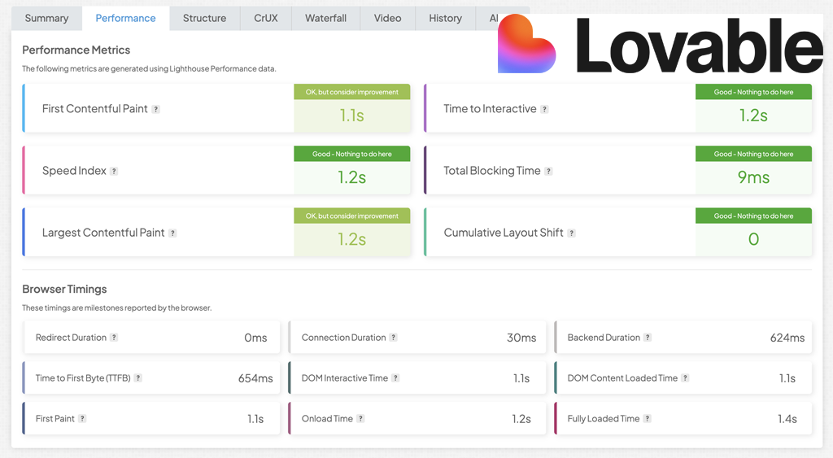833x458 pixels.
Task: Click the First Paint 1.1s value
Action: [x=255, y=419]
